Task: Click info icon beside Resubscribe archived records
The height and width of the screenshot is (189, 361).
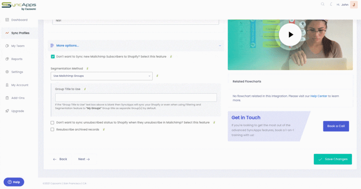Action: point(104,130)
